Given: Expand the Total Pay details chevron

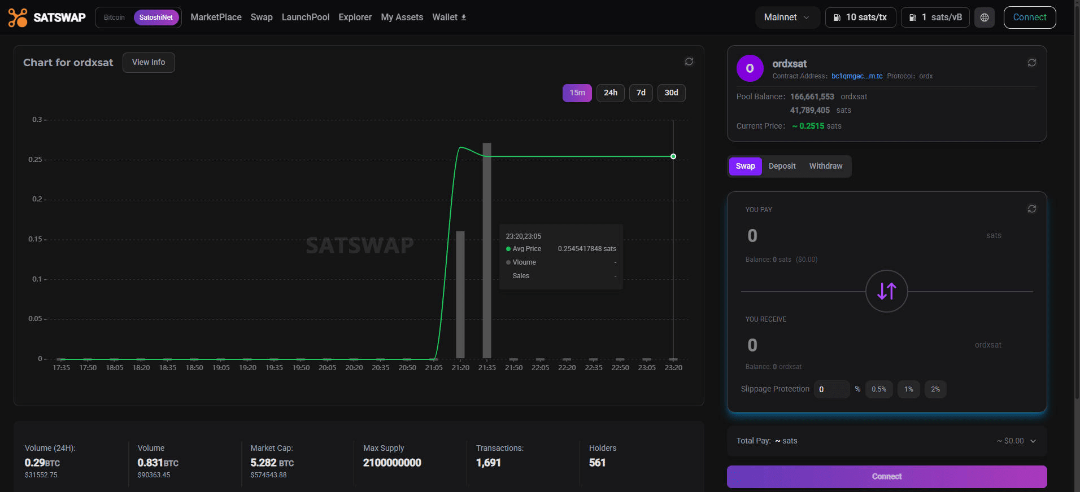Looking at the screenshot, I should (x=1033, y=441).
